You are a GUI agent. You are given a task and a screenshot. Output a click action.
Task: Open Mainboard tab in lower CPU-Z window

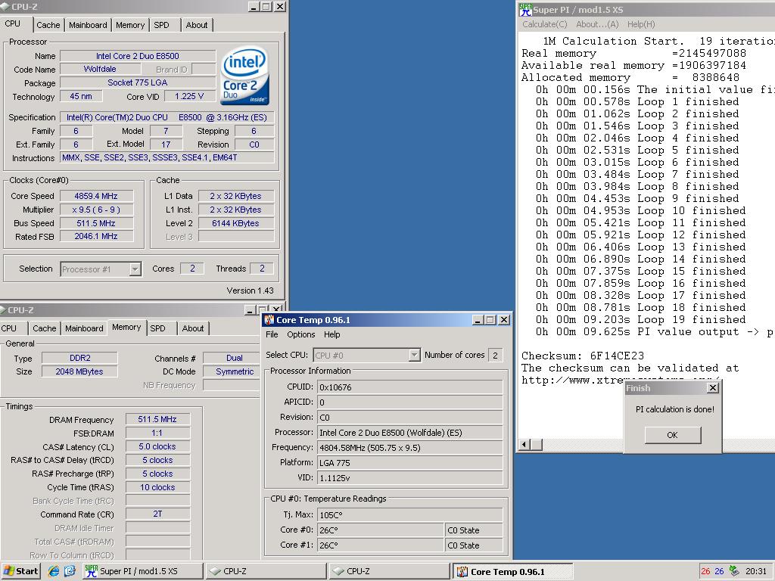pos(84,328)
